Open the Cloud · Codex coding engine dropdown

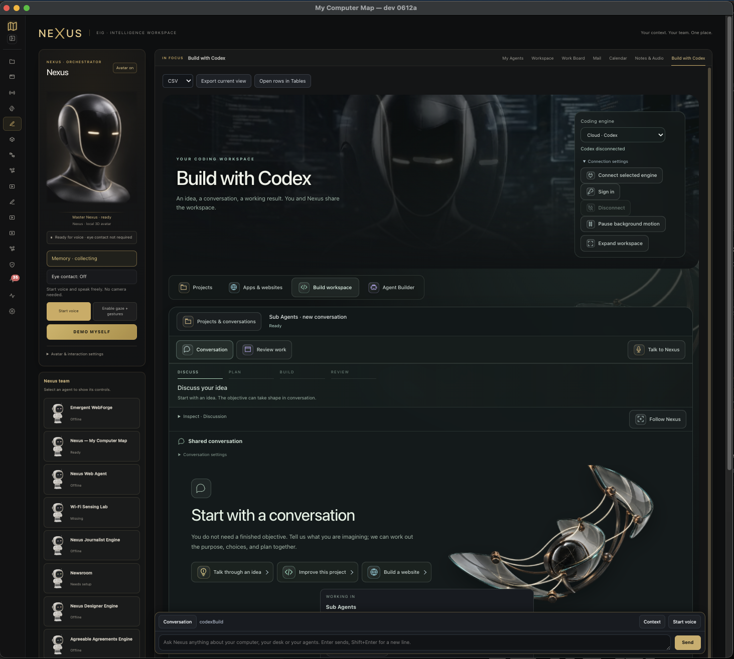[x=623, y=135]
